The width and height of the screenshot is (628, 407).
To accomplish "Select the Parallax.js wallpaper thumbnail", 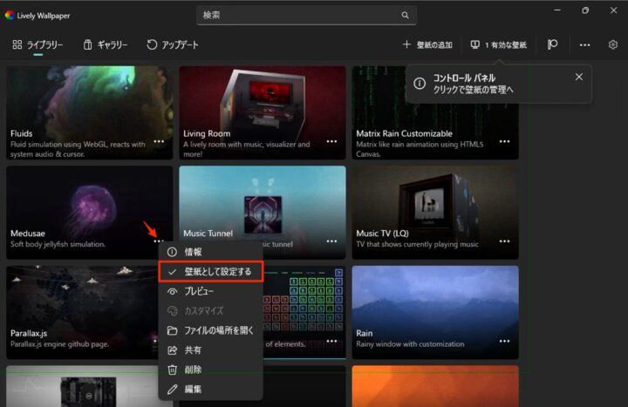I will (82, 312).
